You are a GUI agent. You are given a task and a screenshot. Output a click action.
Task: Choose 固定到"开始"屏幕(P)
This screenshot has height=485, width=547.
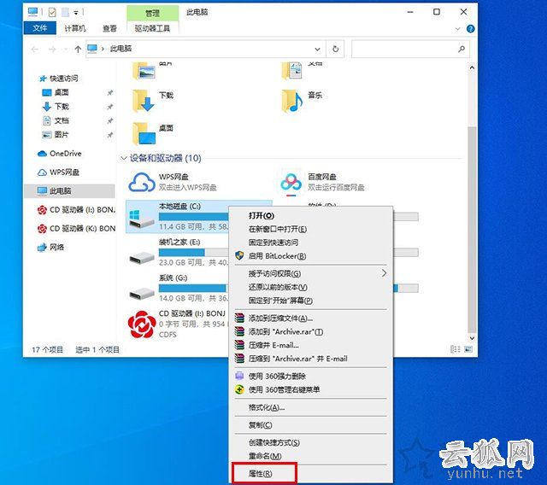310,301
